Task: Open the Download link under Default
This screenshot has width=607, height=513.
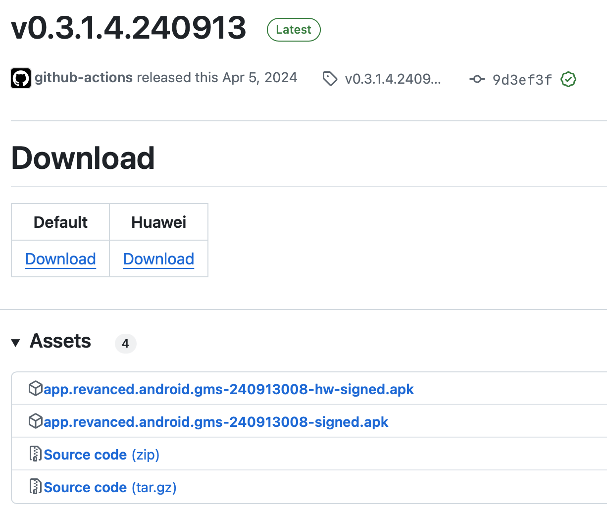Action: pos(60,259)
